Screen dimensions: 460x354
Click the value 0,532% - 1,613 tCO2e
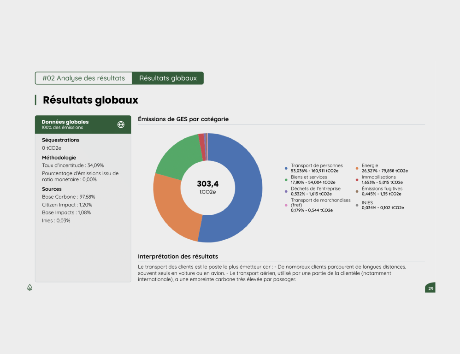point(311,194)
